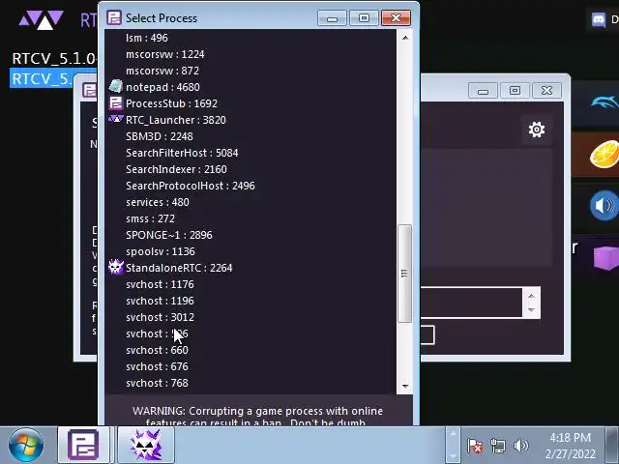619x464 pixels.
Task: Minimize the background ProcessStub window
Action: (x=483, y=91)
